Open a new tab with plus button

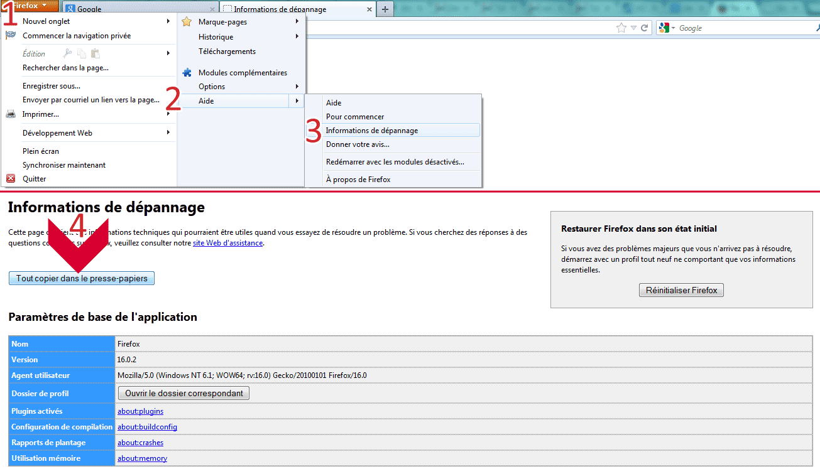point(385,9)
